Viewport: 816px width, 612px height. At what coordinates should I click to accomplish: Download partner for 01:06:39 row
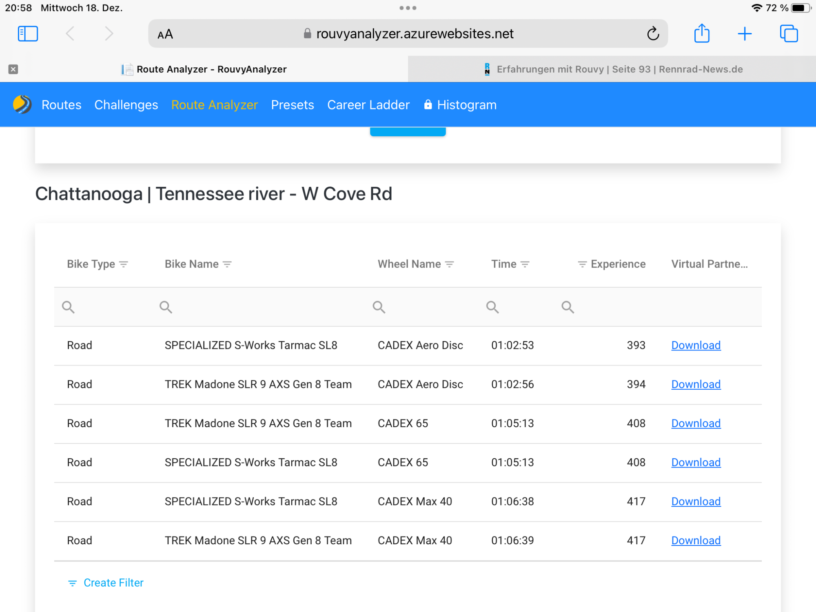[696, 541]
